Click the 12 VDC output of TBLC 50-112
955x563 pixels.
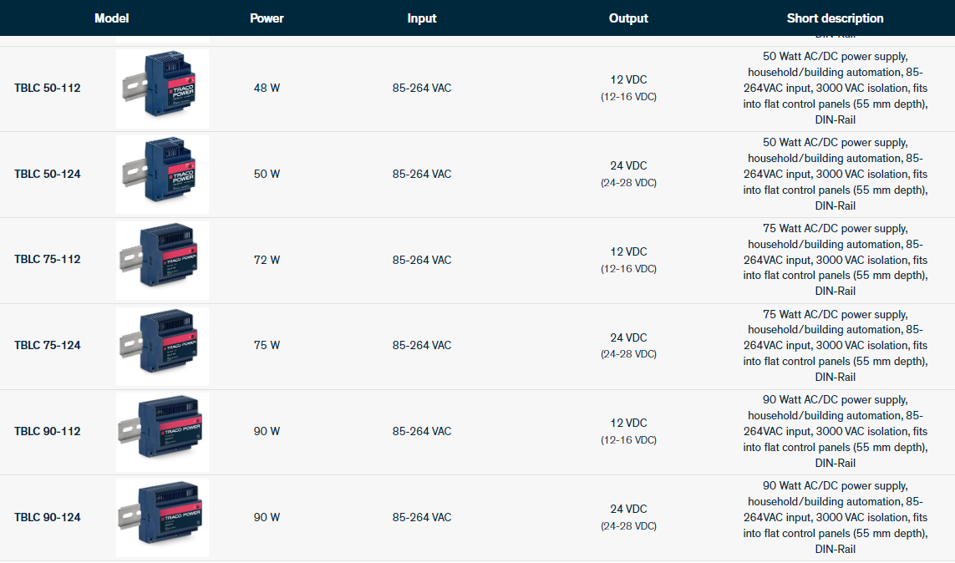click(628, 79)
